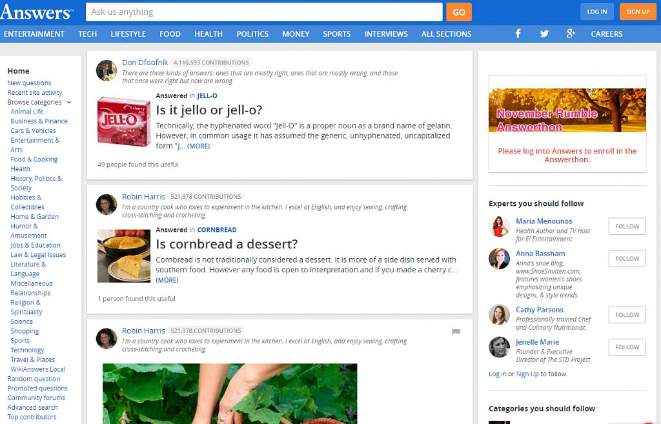
Task: Click the LOG IN button
Action: (x=597, y=12)
